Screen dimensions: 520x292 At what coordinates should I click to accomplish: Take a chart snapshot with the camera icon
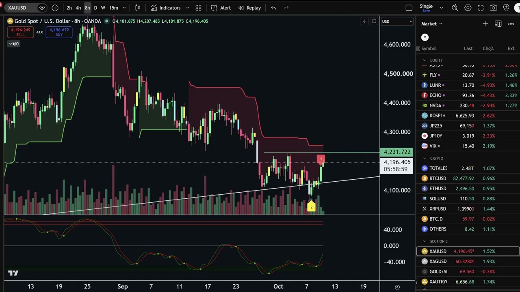[493, 8]
